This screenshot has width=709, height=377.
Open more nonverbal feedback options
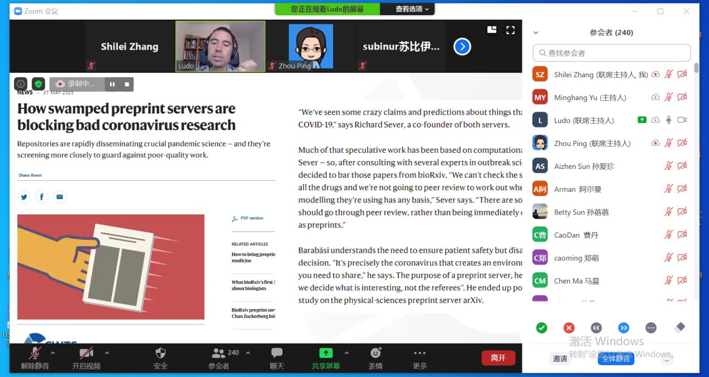point(651,328)
